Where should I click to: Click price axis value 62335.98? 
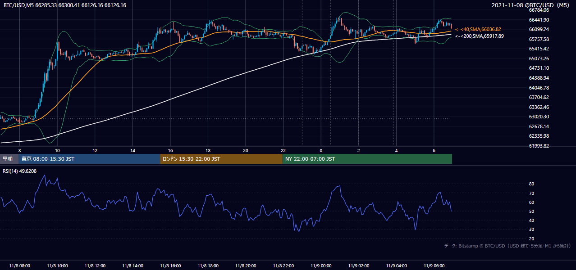[x=539, y=136]
